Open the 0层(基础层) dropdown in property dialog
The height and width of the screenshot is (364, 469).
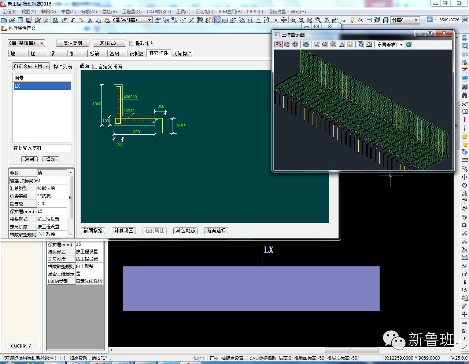point(26,43)
